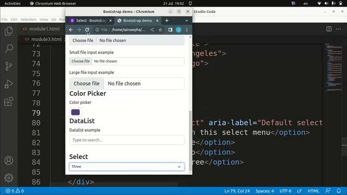Image resolution: width=347 pixels, height=195 pixels.
Task: Open Activities overview
Action: click(12, 3)
